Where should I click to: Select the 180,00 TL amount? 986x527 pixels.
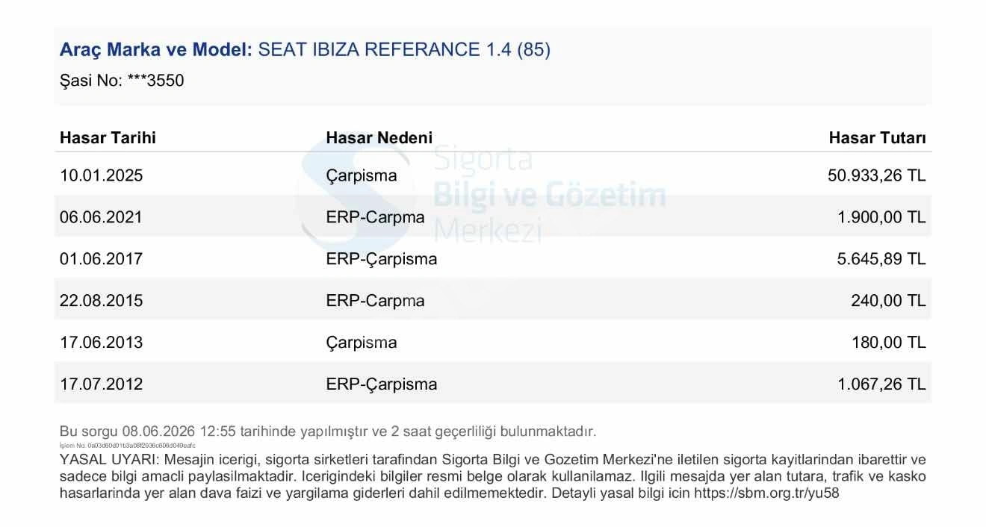point(888,343)
